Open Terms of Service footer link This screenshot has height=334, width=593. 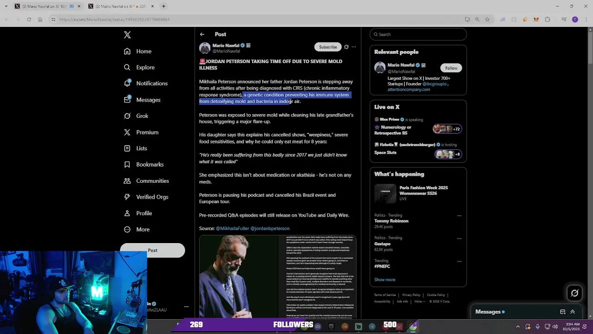click(x=385, y=295)
